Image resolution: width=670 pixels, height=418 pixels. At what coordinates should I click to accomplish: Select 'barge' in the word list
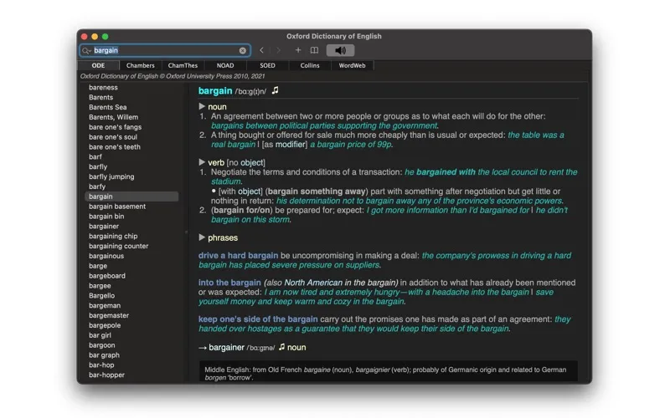tap(98, 266)
